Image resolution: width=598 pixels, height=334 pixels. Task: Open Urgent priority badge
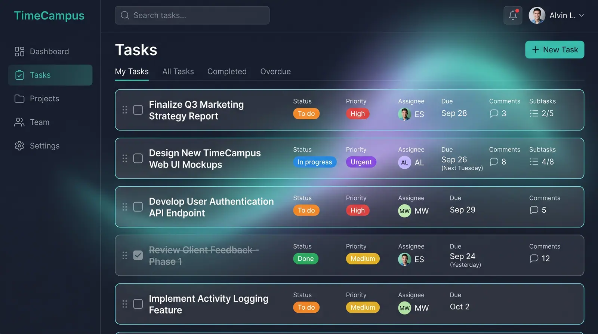361,162
